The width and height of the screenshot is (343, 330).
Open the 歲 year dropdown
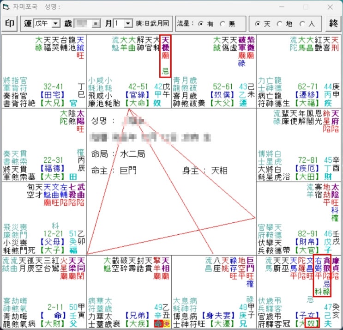(96, 23)
